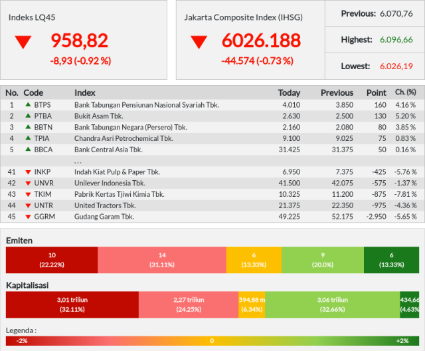The width and height of the screenshot is (425, 351).
Task: Click yellow Emiten segment showing 13.33%
Action: click(x=254, y=260)
